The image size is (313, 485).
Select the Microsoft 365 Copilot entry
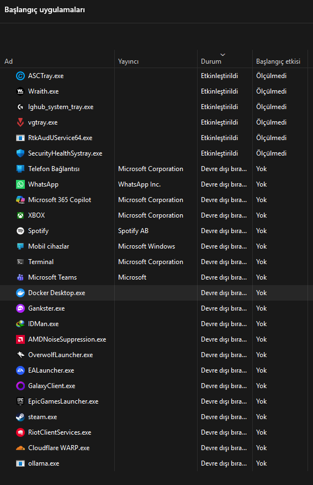pyautogui.click(x=60, y=200)
